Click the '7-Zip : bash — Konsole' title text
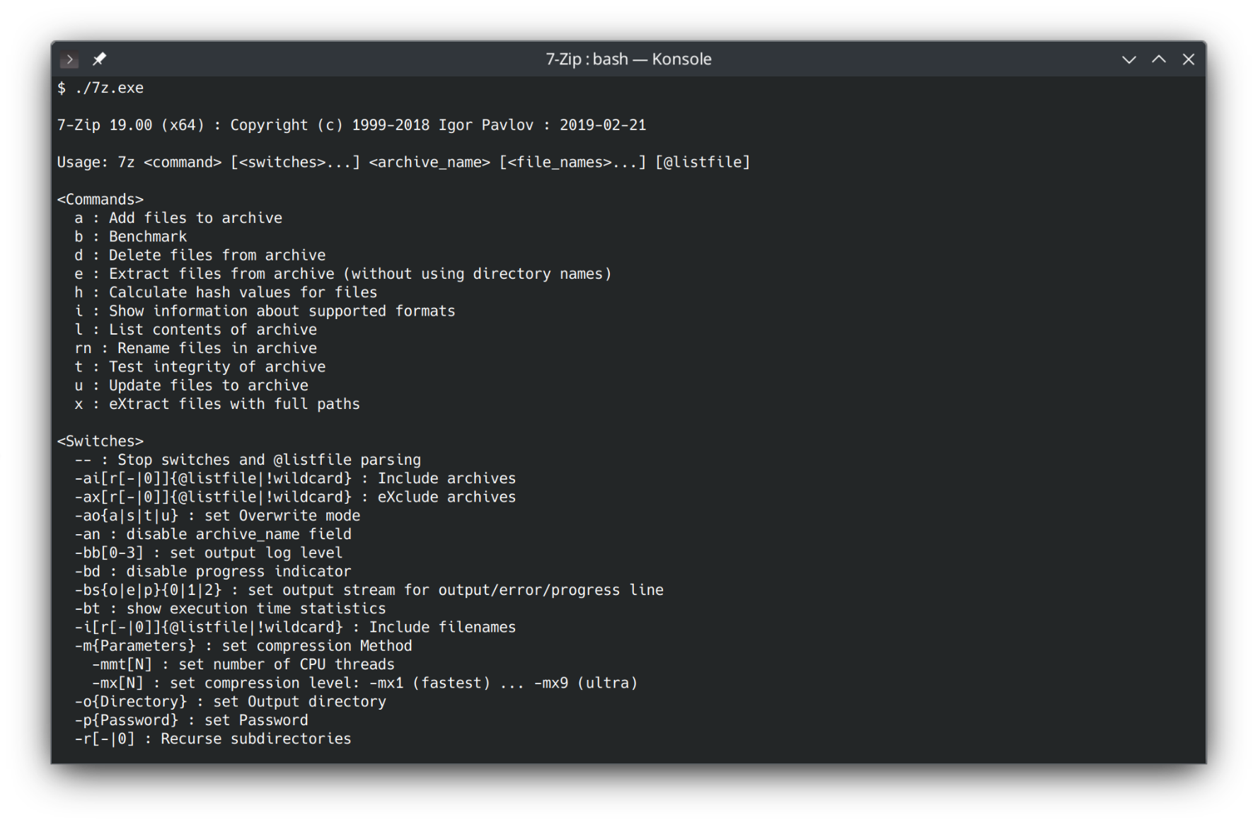 628,59
